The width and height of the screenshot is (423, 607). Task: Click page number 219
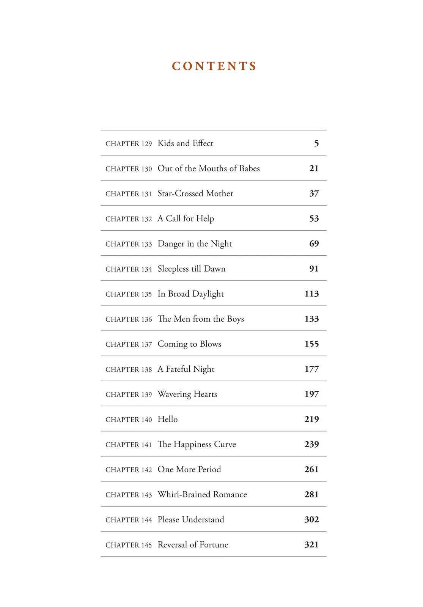[311, 419]
